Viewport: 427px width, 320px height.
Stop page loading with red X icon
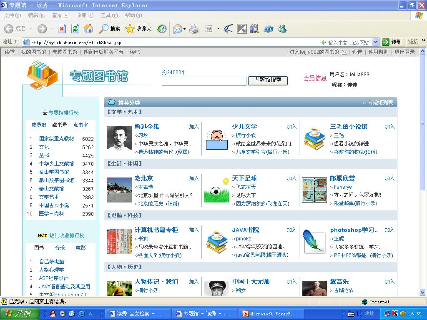[x=62, y=29]
